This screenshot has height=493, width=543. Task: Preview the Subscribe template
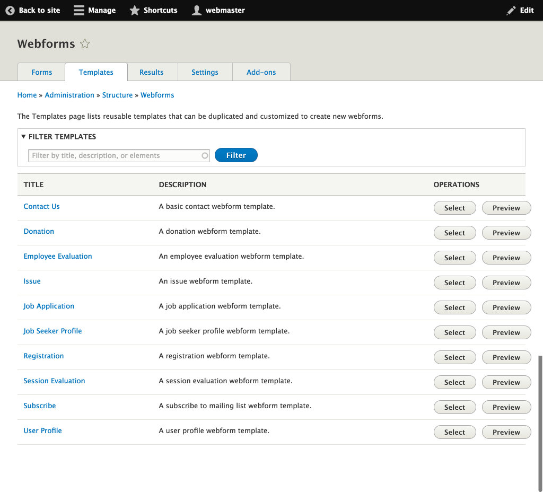coord(506,407)
